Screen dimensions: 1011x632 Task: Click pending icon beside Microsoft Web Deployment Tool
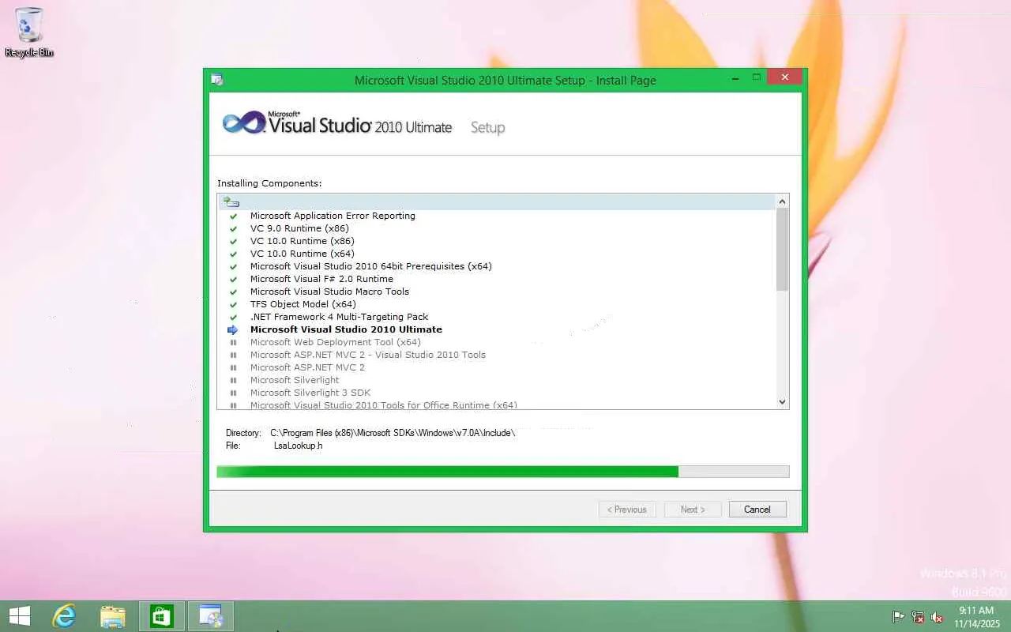[x=233, y=342]
